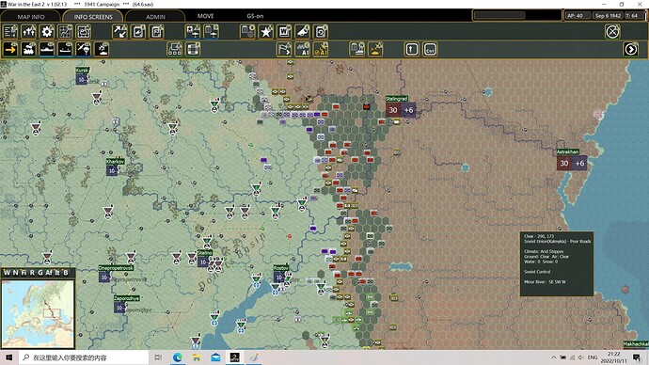The width and height of the screenshot is (649, 365).
Task: Select the air transport parachute icon
Action: coord(83,49)
